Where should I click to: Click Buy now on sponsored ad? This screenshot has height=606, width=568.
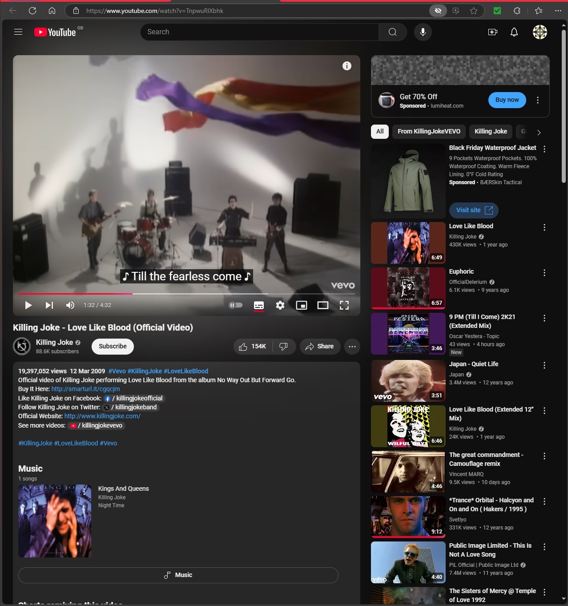(507, 100)
